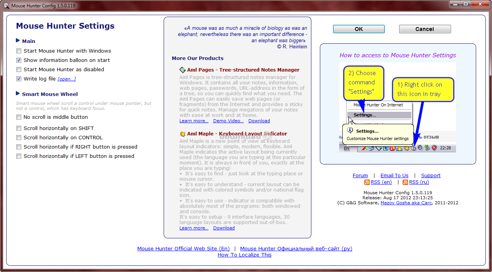
Task: Click the RSS (en) feed icon
Action: click(x=367, y=182)
